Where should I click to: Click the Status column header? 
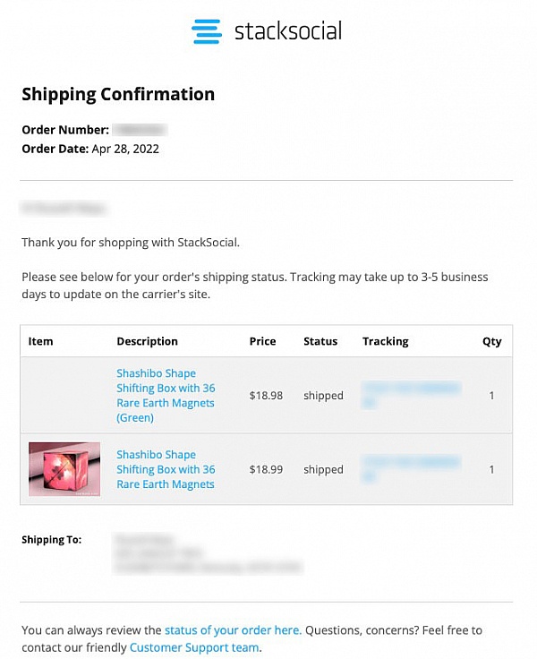[x=320, y=341]
